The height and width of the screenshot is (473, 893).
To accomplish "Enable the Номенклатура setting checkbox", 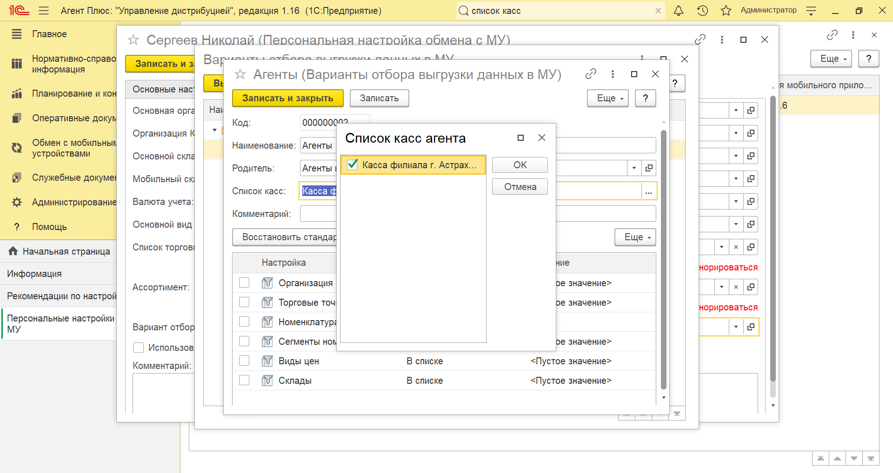I will pos(244,322).
